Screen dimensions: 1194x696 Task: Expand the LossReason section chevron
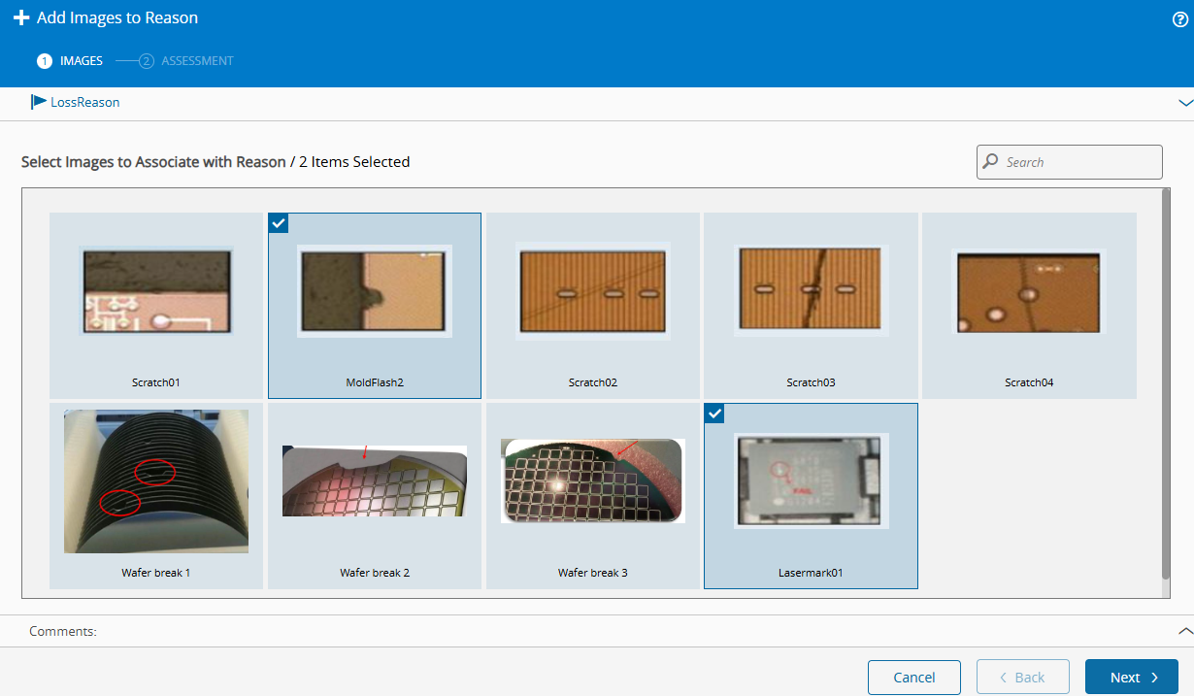click(x=1184, y=102)
